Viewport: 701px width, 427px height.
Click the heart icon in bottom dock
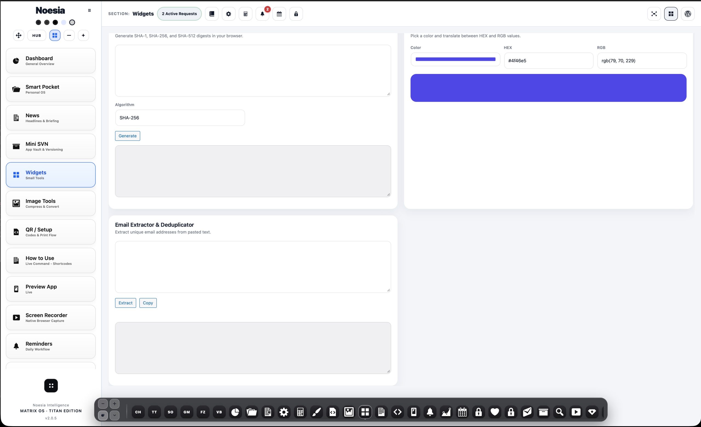tap(495, 412)
